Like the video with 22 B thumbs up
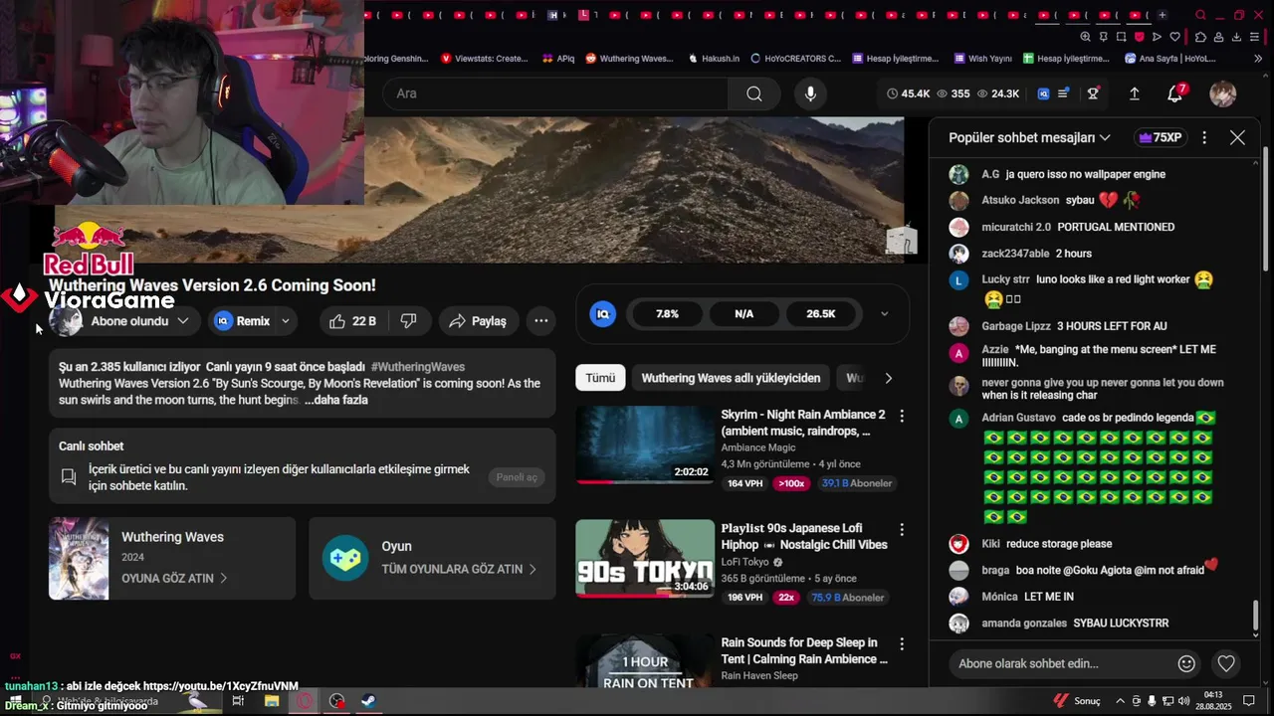This screenshot has width=1274, height=716. point(352,321)
